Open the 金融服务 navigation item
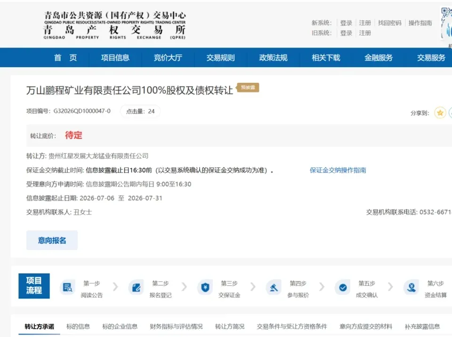 (379, 57)
